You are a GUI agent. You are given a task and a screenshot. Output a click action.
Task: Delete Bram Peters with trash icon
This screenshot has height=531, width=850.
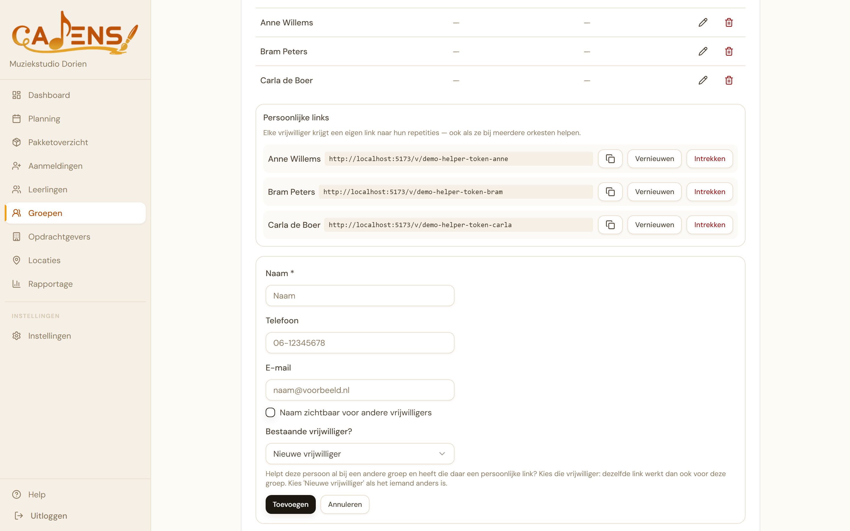(x=729, y=52)
